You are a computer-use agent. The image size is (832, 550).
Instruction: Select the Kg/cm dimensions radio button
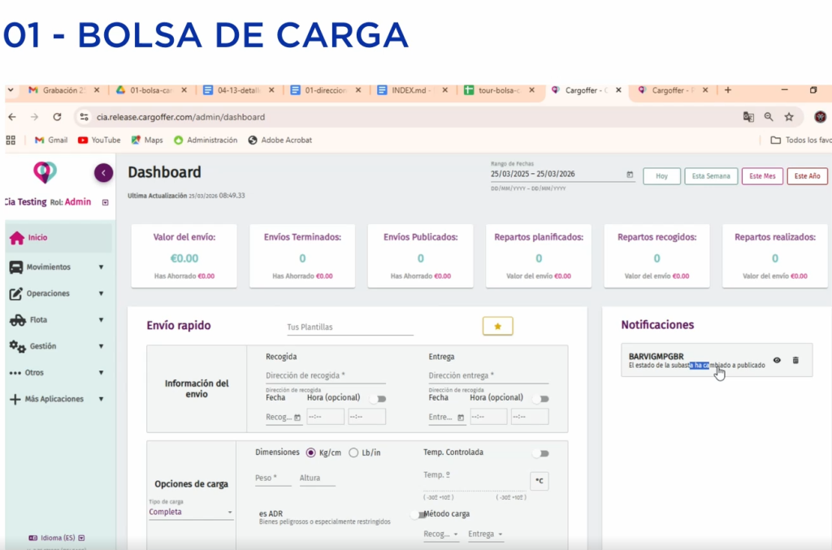pyautogui.click(x=310, y=453)
